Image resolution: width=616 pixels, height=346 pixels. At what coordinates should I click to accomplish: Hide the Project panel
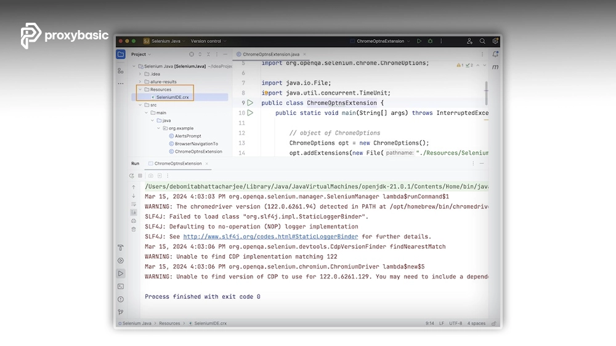pos(225,55)
